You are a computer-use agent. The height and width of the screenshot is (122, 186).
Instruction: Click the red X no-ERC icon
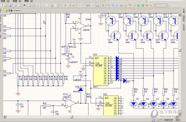coord(151,5)
